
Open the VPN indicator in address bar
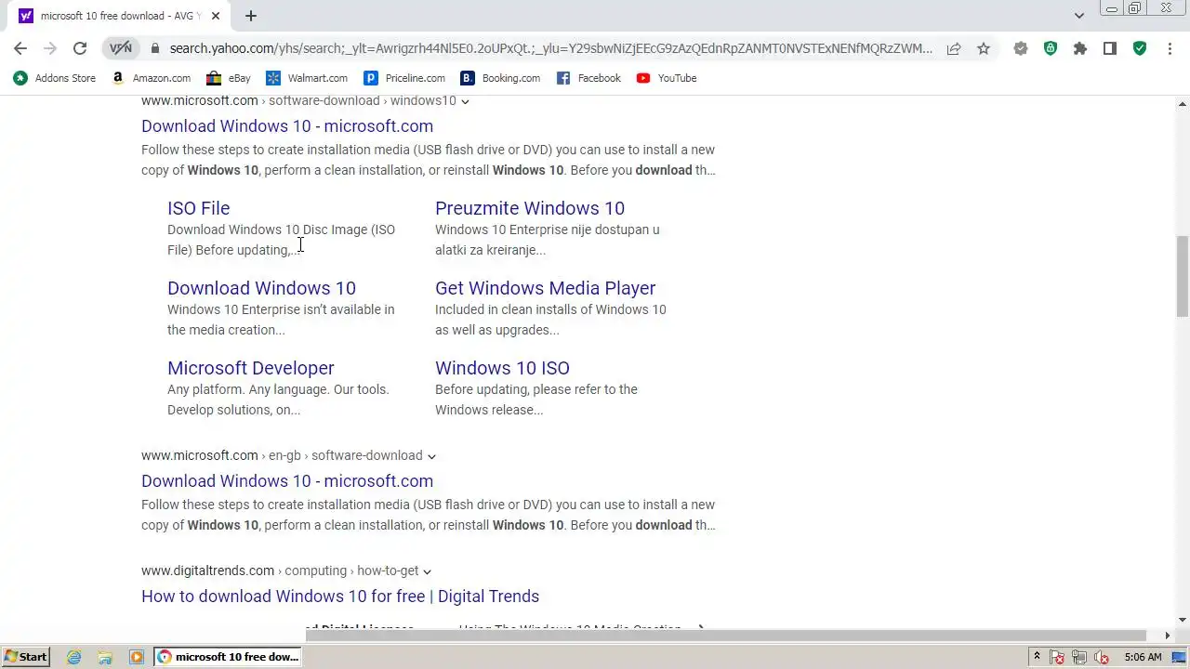pos(121,48)
